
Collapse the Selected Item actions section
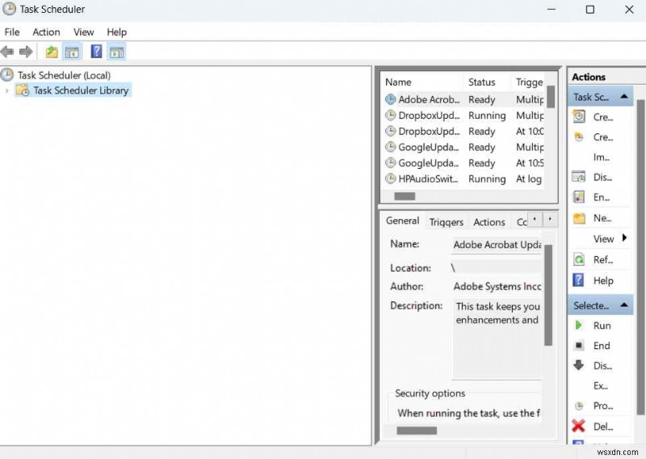coord(624,305)
